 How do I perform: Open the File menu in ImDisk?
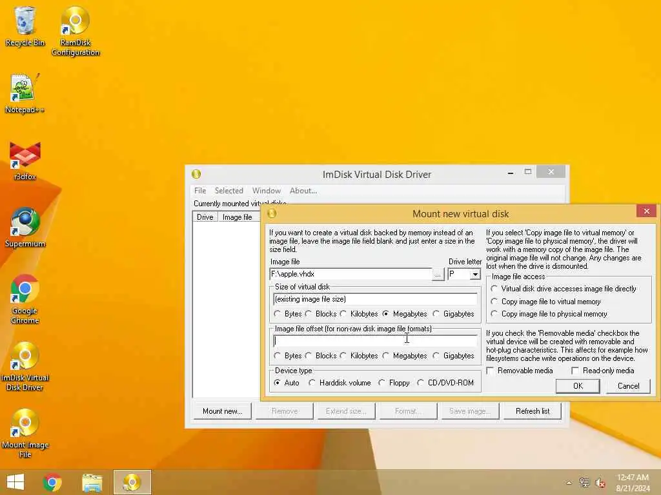coord(200,191)
